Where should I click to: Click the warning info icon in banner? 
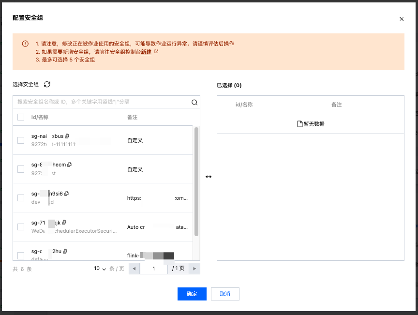(25, 44)
